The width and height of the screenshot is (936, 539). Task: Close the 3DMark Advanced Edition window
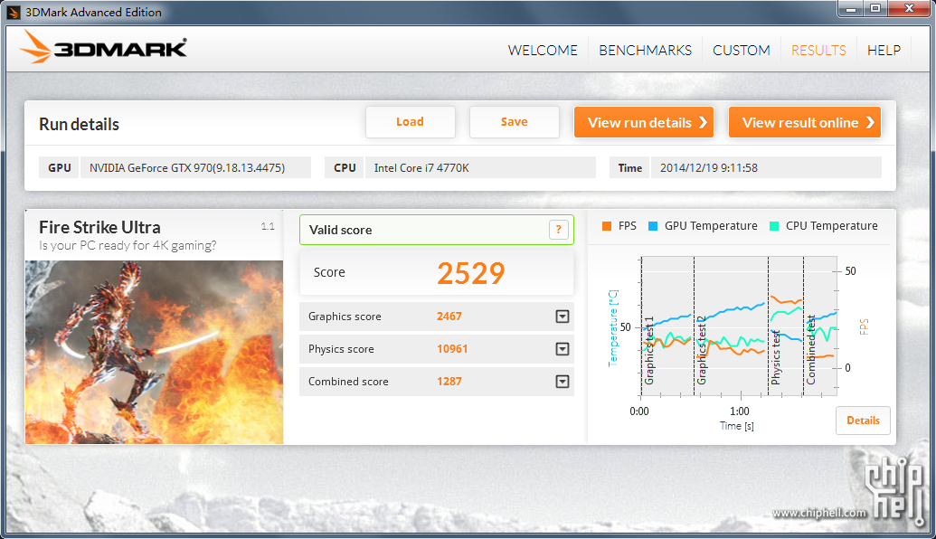click(909, 9)
